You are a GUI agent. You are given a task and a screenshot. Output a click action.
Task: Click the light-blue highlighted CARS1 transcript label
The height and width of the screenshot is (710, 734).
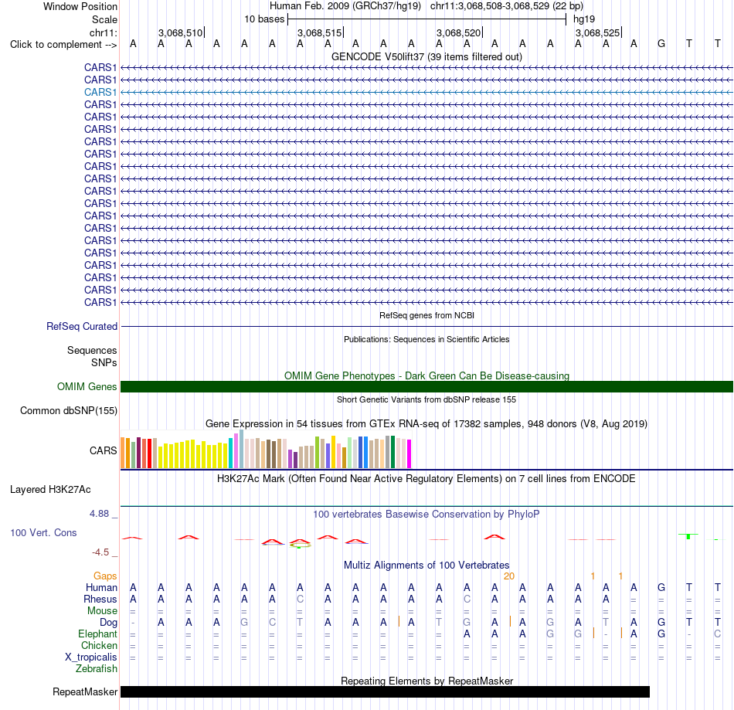click(100, 92)
